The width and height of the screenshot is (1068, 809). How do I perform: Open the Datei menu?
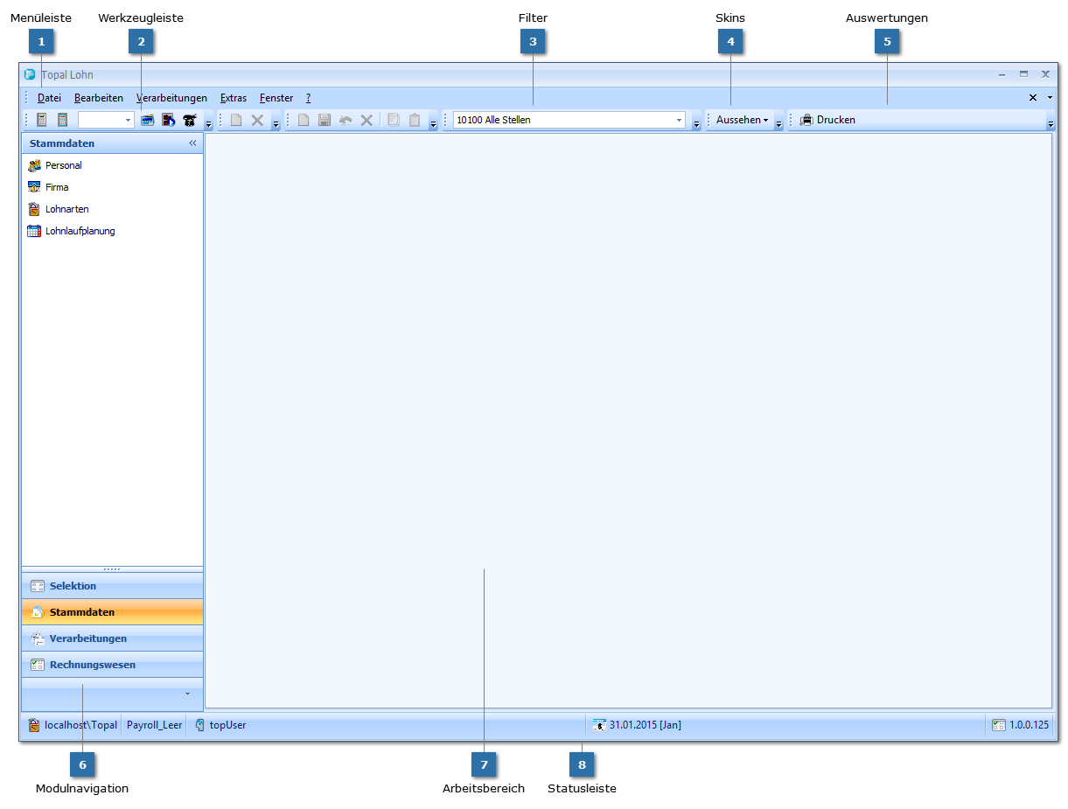click(x=49, y=98)
